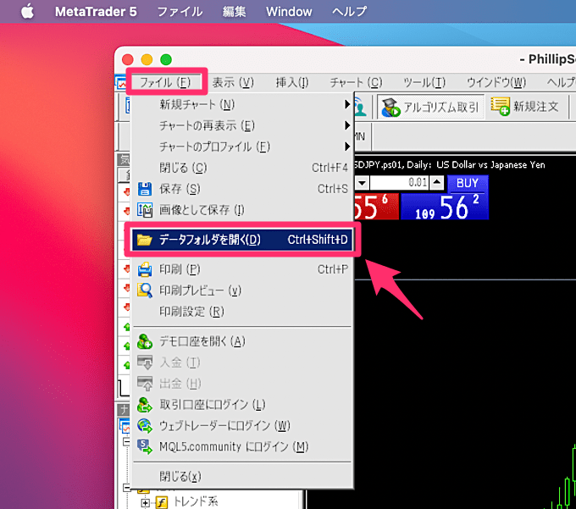Click the BUY button on chart
The width and height of the screenshot is (576, 509).
(468, 183)
